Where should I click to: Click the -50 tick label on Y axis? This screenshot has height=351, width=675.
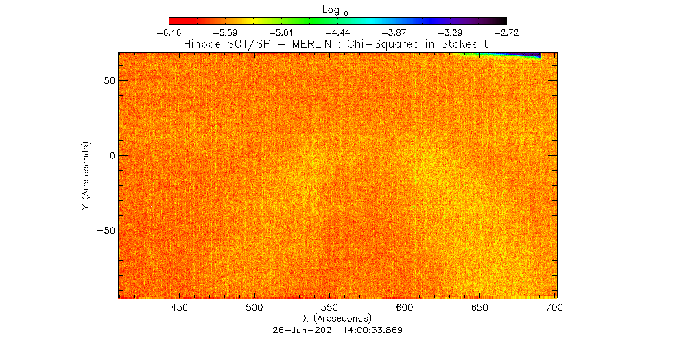coord(105,230)
